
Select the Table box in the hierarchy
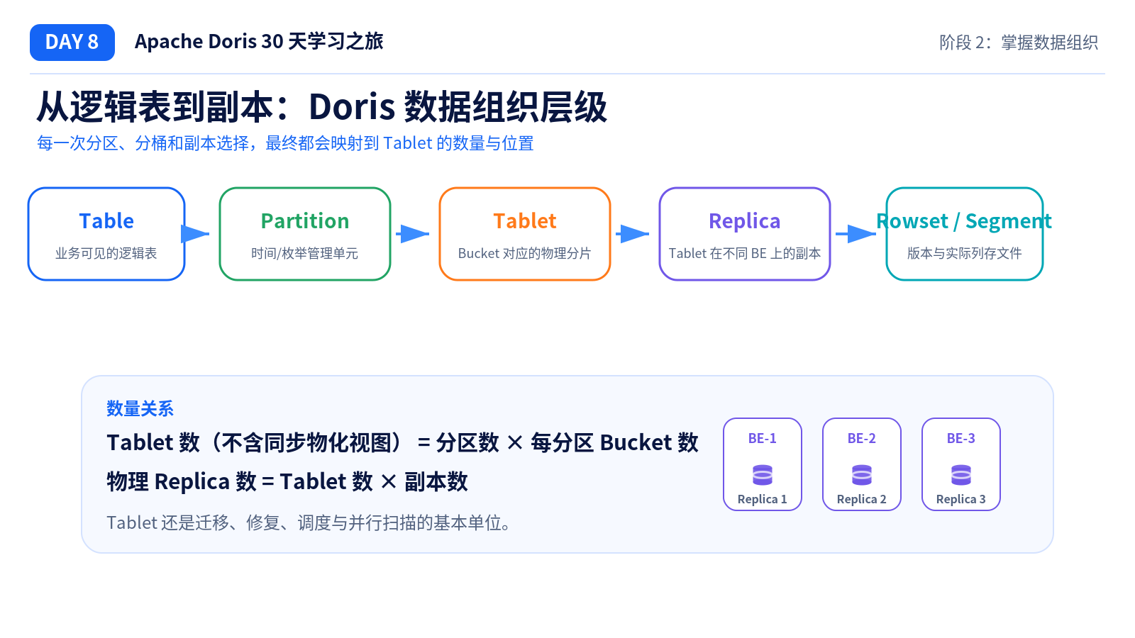click(x=106, y=234)
